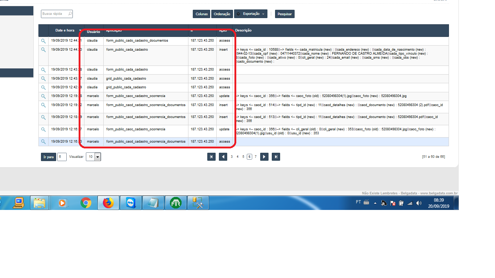
Task: Go to page 5
Action: tap(244, 157)
